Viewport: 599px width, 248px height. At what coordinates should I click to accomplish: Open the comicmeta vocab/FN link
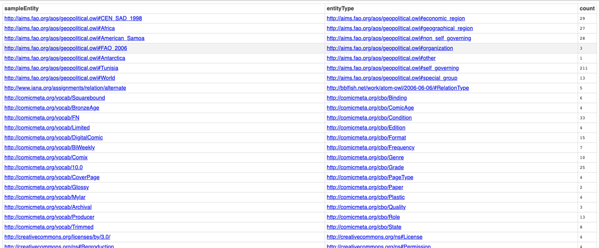(x=42, y=118)
